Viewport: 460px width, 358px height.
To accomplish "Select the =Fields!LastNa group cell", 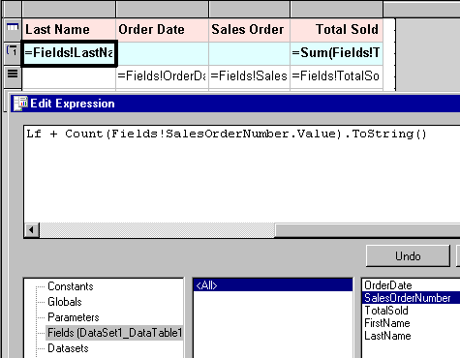I will point(69,53).
